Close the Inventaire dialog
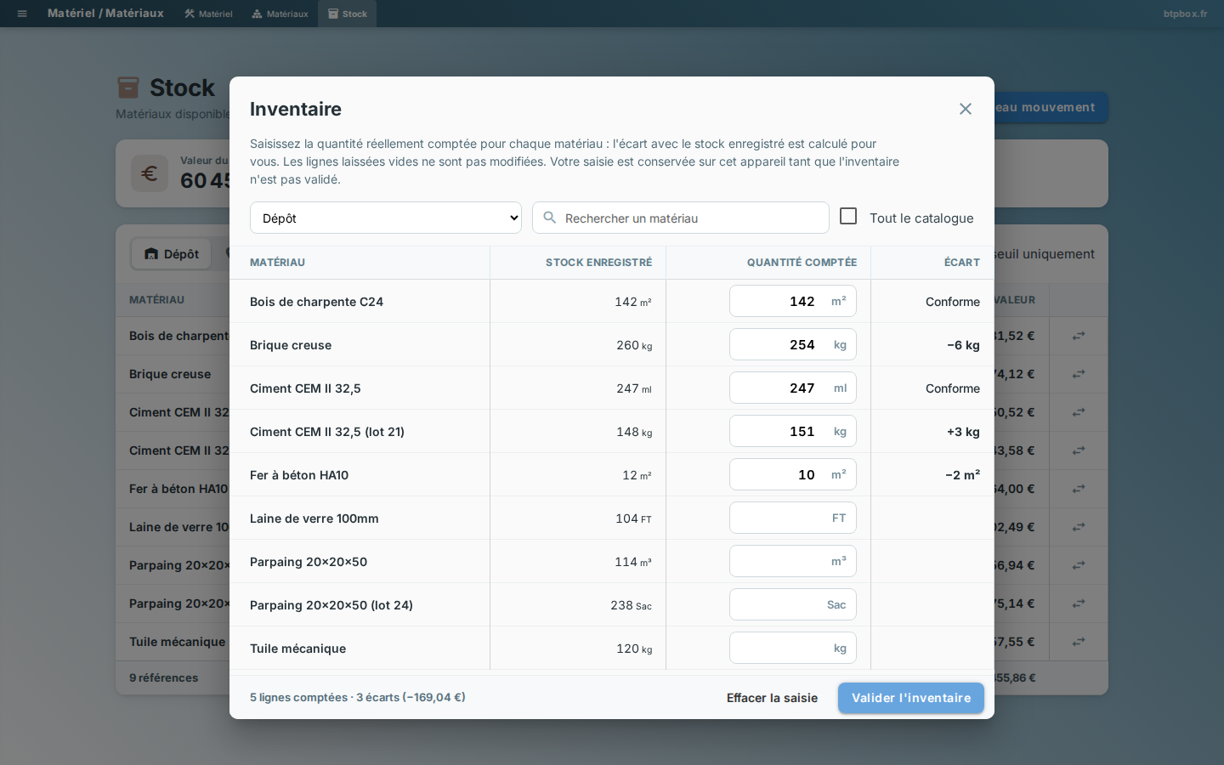 click(x=966, y=109)
